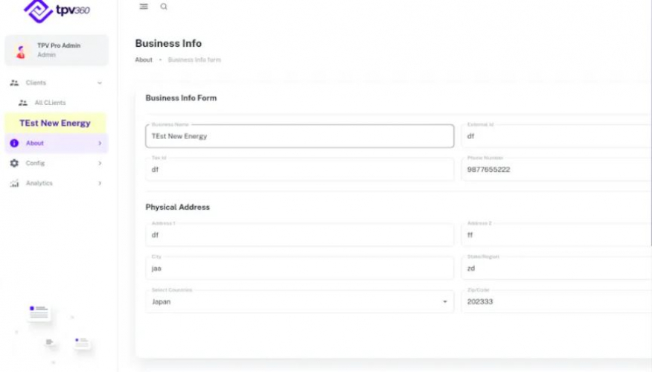Image resolution: width=652 pixels, height=372 pixels.
Task: Click the Business Name field
Action: 299,136
